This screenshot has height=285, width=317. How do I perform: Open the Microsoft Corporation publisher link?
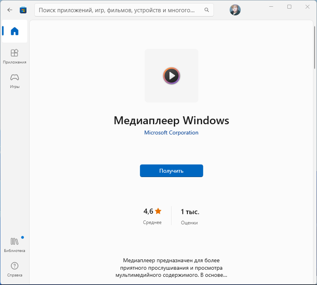tap(171, 132)
